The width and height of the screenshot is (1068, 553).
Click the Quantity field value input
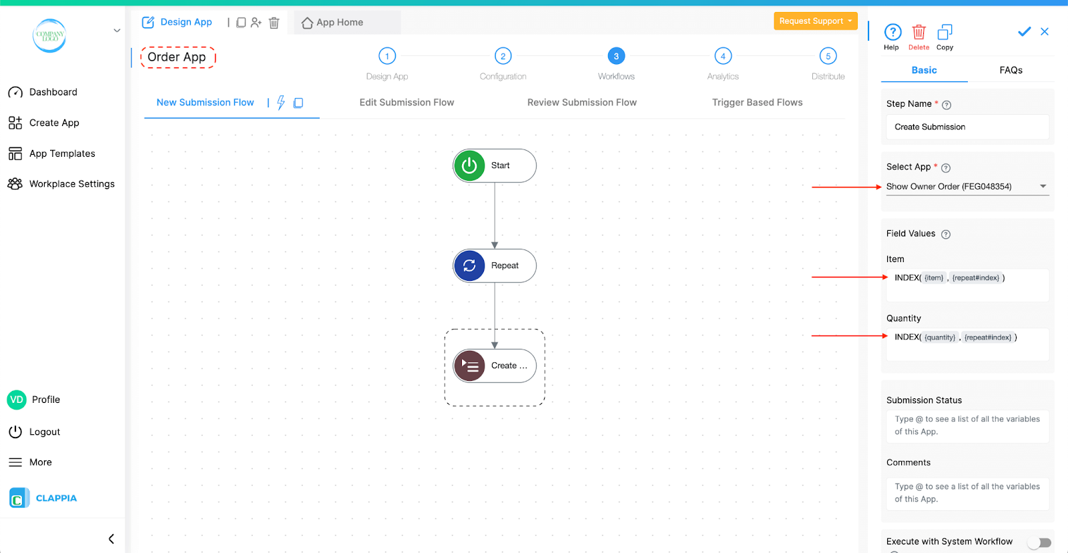coord(967,344)
